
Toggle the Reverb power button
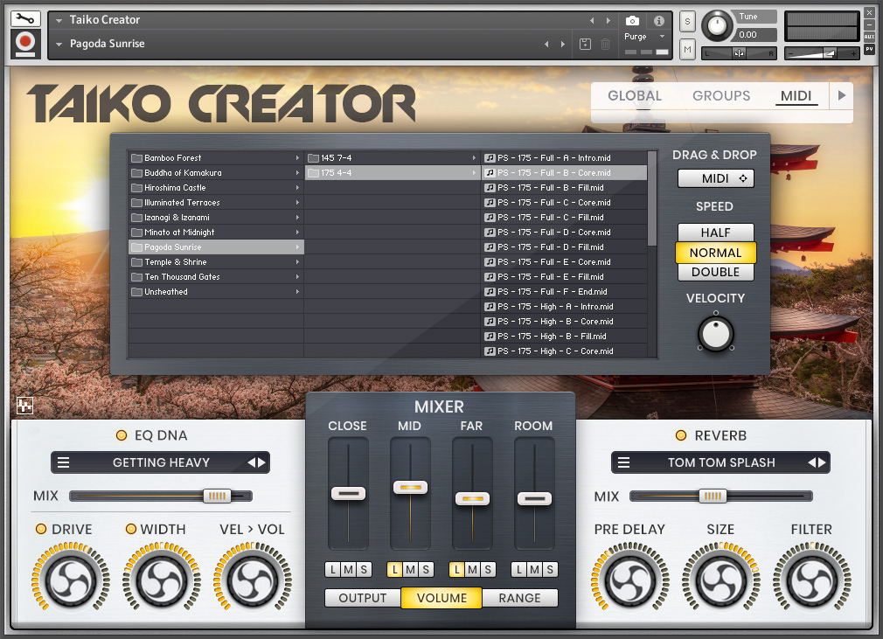point(681,434)
